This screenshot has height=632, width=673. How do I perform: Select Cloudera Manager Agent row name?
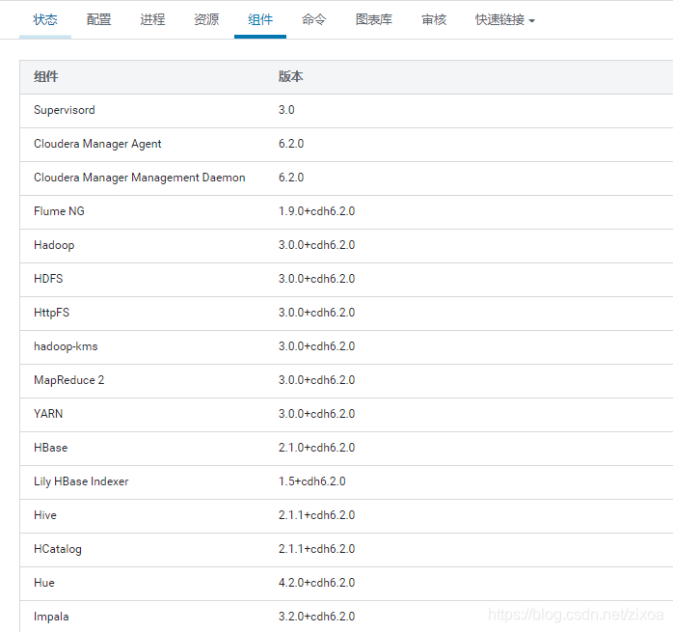tap(97, 144)
